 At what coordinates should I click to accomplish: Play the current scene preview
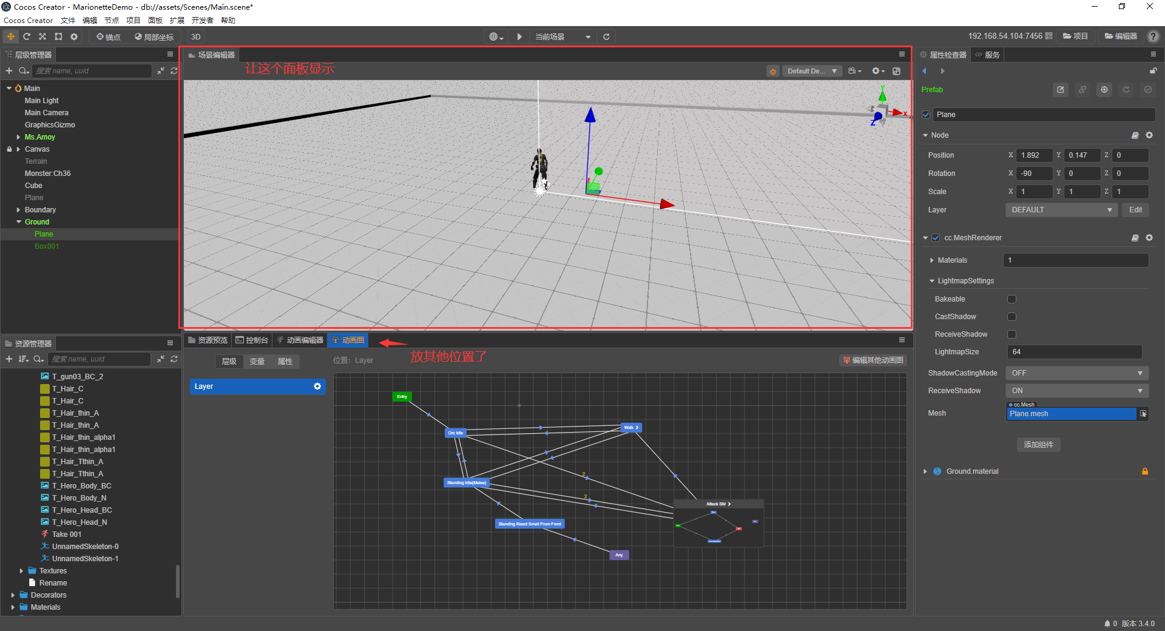click(x=519, y=37)
